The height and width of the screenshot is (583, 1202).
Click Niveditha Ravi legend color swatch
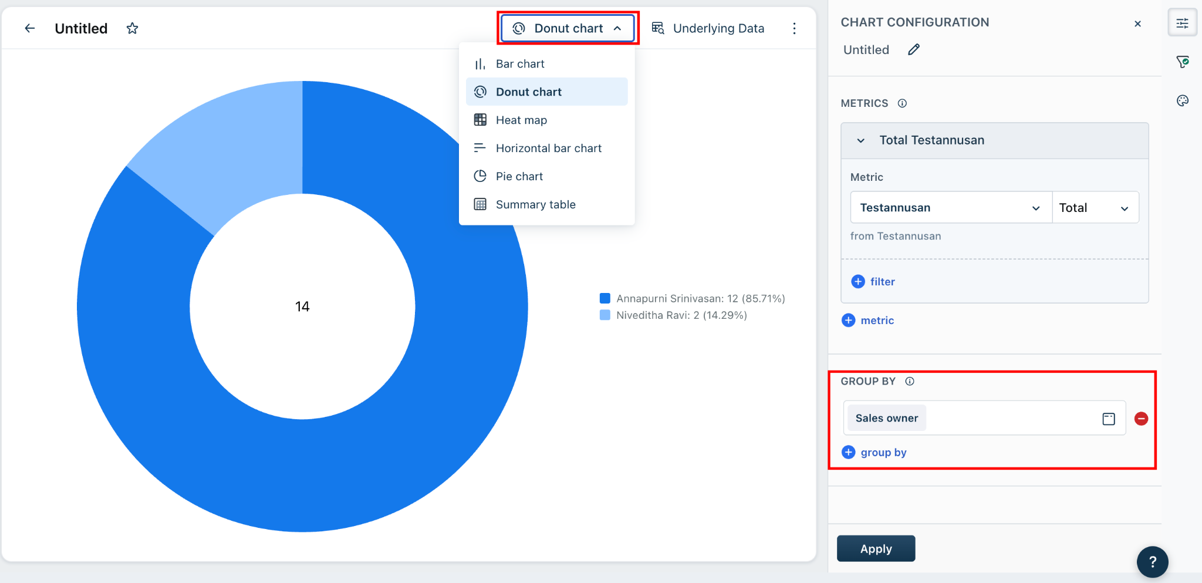pyautogui.click(x=605, y=315)
